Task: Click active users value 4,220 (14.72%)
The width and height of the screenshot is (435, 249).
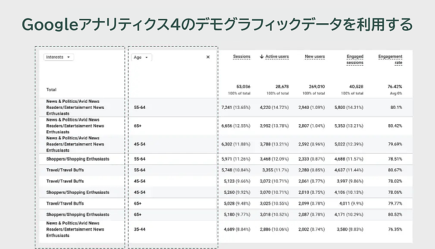Action: [274, 107]
